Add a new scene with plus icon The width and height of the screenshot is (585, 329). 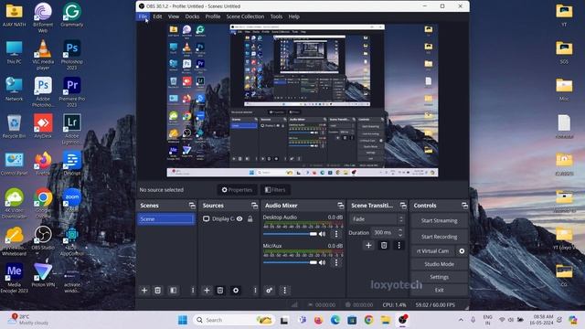point(144,291)
